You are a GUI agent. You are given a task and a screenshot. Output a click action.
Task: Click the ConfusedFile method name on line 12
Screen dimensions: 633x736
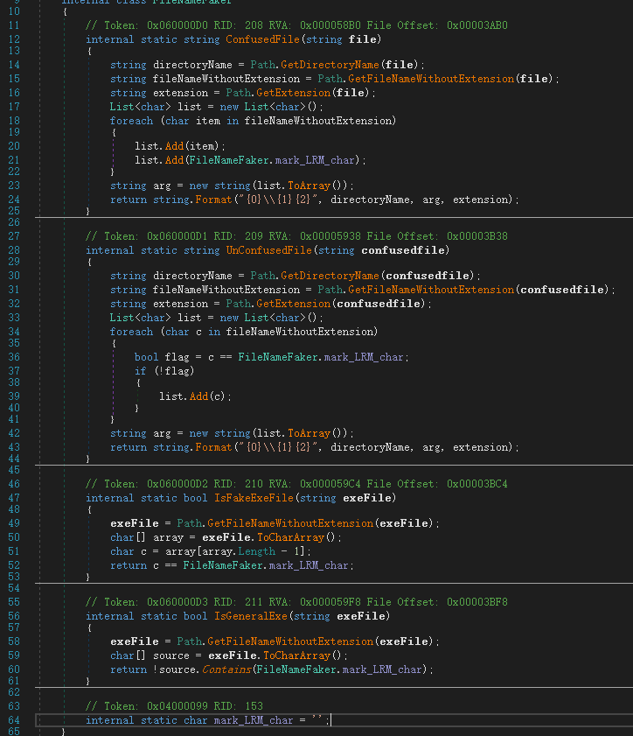point(262,39)
